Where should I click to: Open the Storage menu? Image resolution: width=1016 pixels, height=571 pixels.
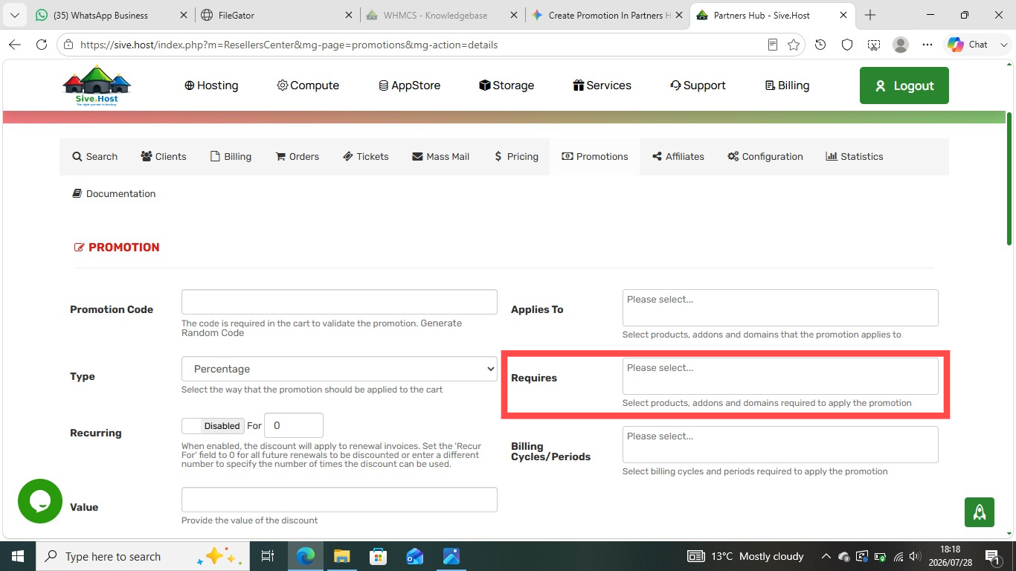[x=507, y=86]
